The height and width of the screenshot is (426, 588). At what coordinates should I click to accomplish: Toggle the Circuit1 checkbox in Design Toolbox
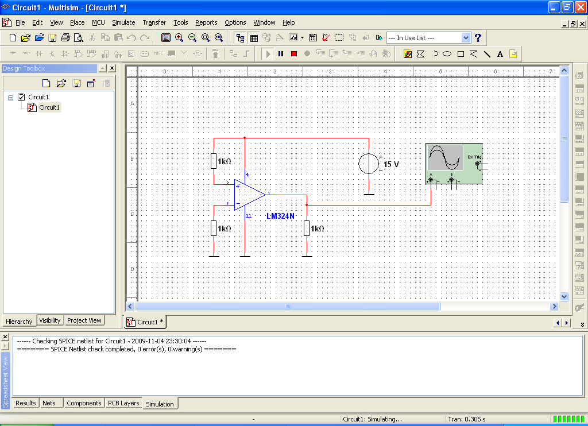(21, 97)
